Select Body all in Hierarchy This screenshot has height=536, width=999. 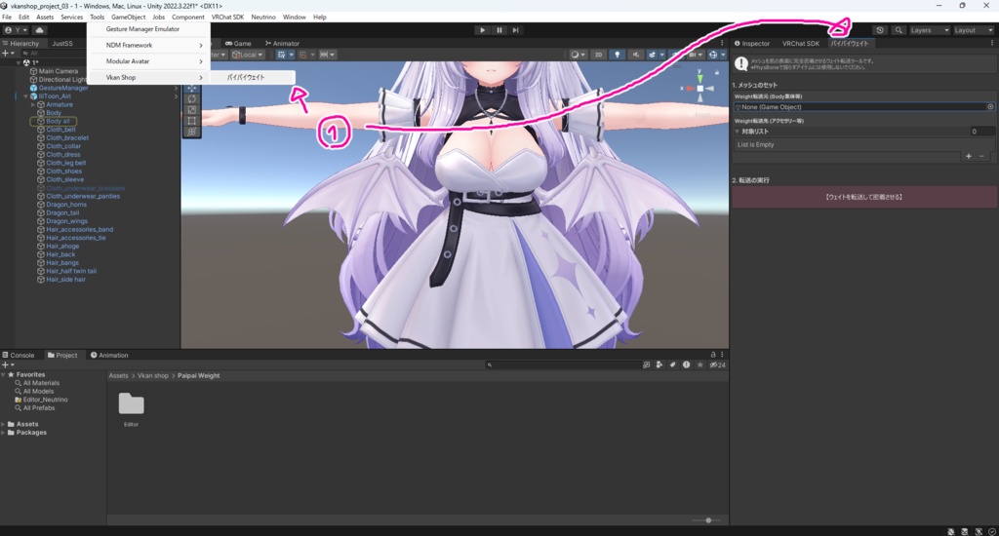click(58, 121)
